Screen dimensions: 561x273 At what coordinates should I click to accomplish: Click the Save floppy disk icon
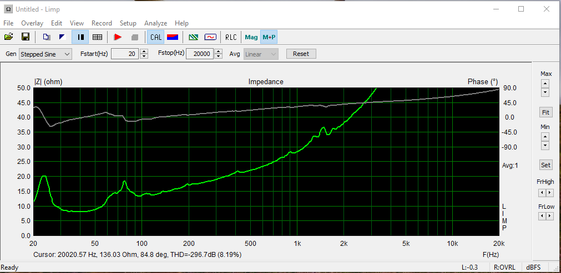click(26, 37)
